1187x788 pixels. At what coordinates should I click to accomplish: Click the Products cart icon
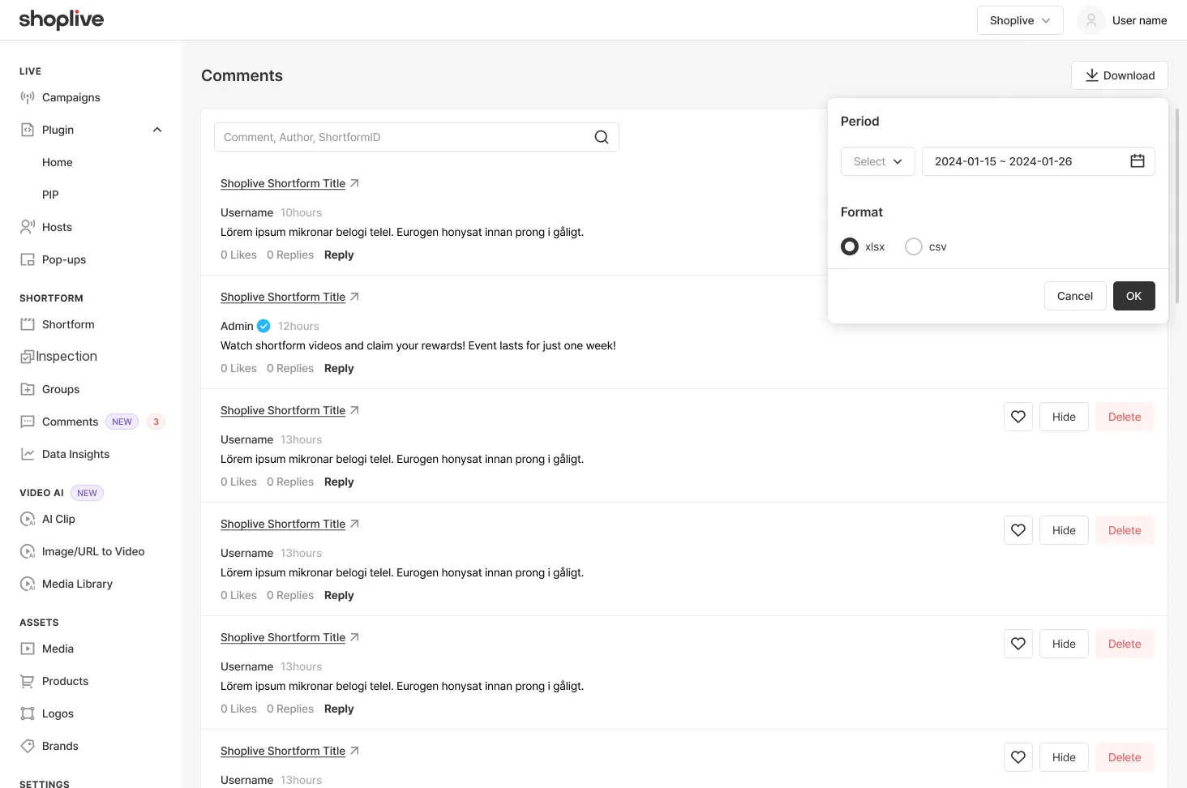pos(28,681)
